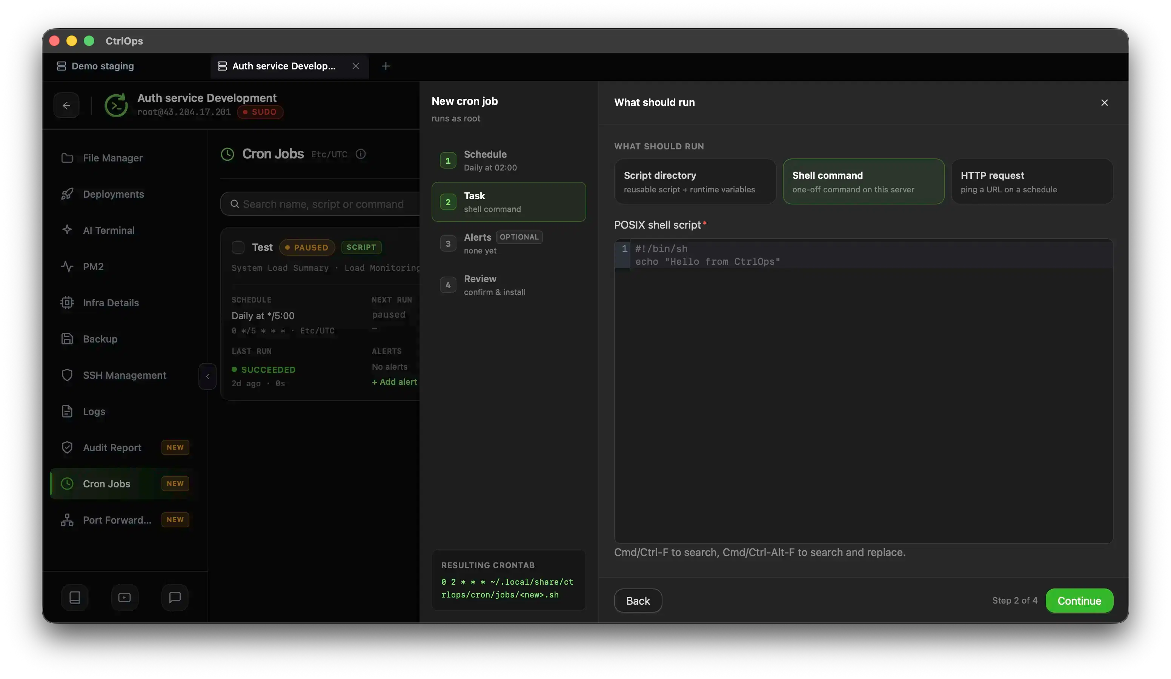Click the Daily at */5:00 schedule text
1171x679 pixels.
pyautogui.click(x=263, y=316)
